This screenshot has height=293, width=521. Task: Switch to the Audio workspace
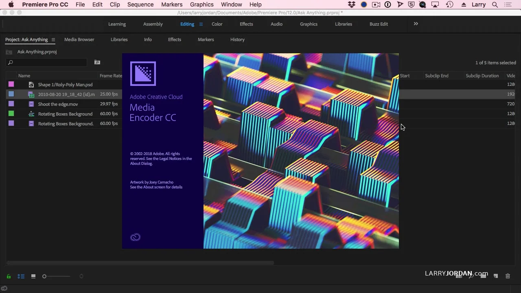click(x=276, y=24)
